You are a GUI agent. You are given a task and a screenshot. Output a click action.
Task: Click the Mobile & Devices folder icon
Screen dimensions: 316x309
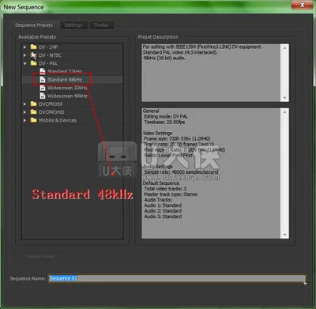pos(33,120)
